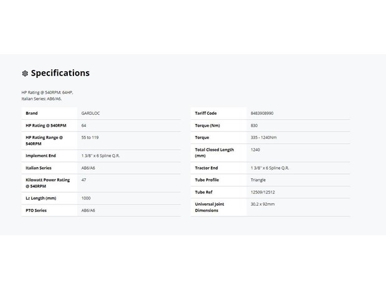Click the 'Lz Length (mm)' label
The width and height of the screenshot is (386, 290).
[x=41, y=198]
